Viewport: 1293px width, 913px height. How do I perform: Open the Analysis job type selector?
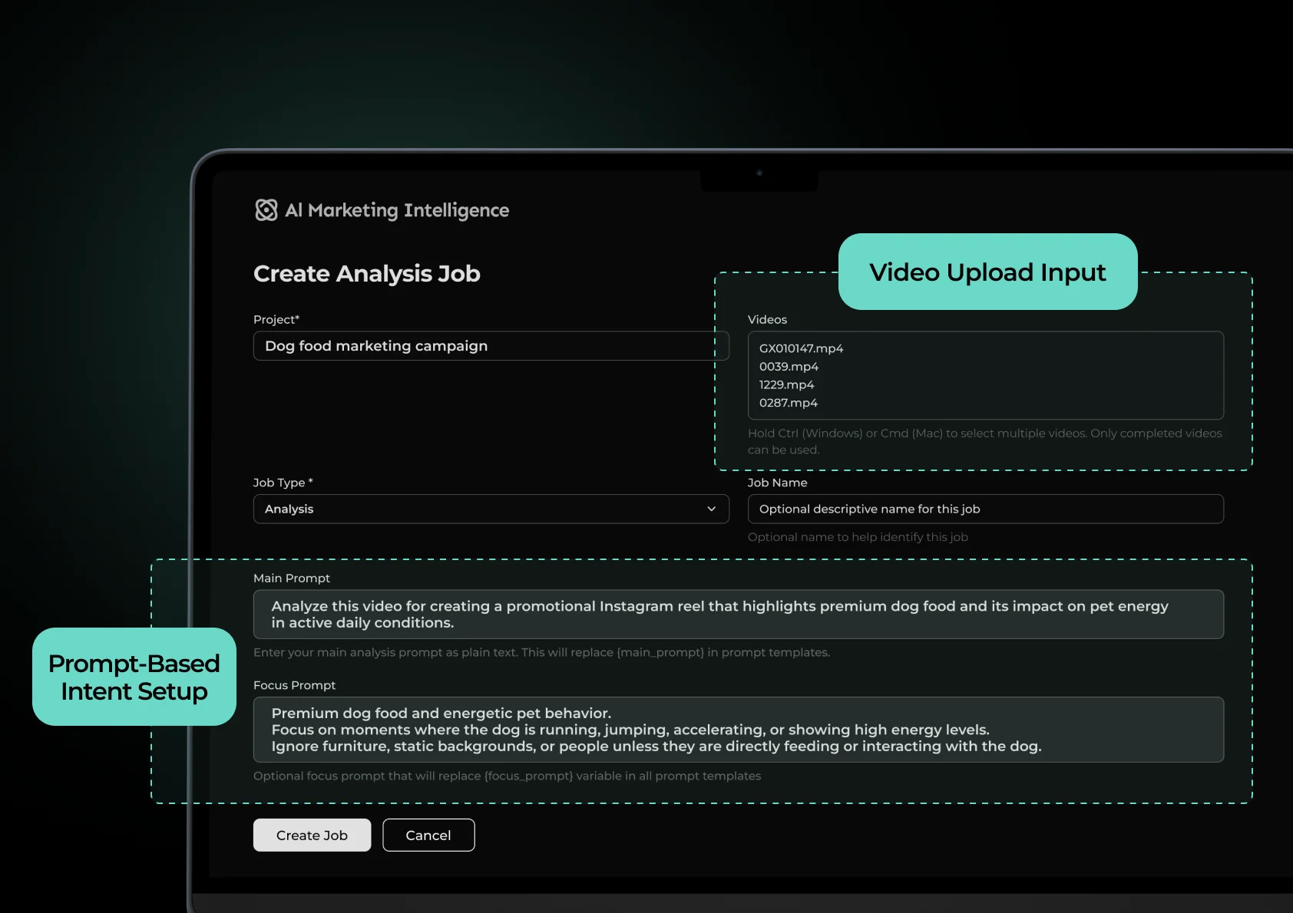[491, 509]
